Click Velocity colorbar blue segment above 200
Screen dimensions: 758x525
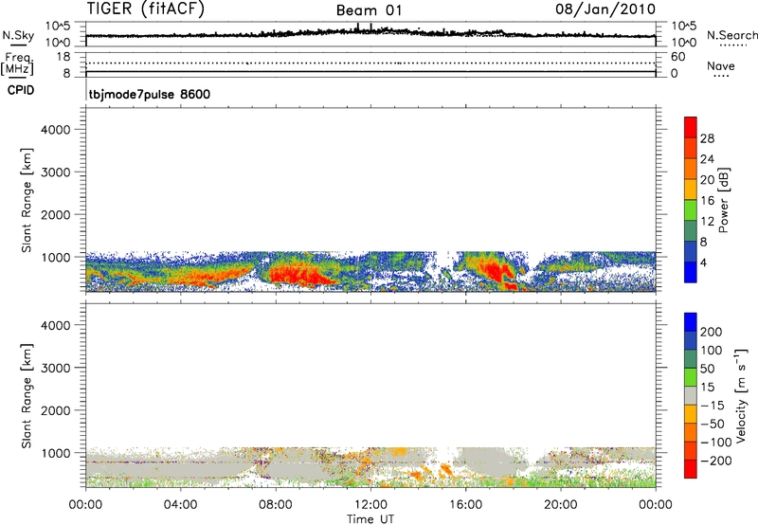click(x=691, y=322)
